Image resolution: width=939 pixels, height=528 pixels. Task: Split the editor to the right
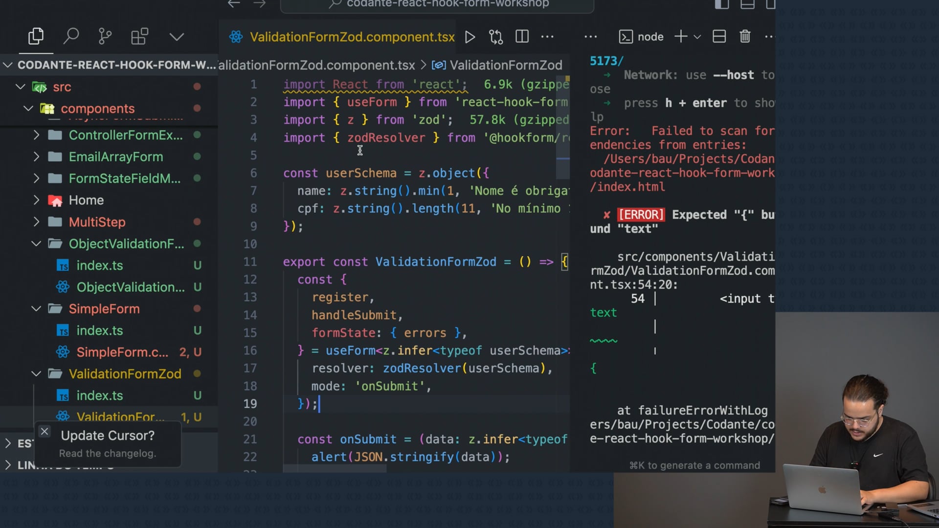[x=522, y=37]
